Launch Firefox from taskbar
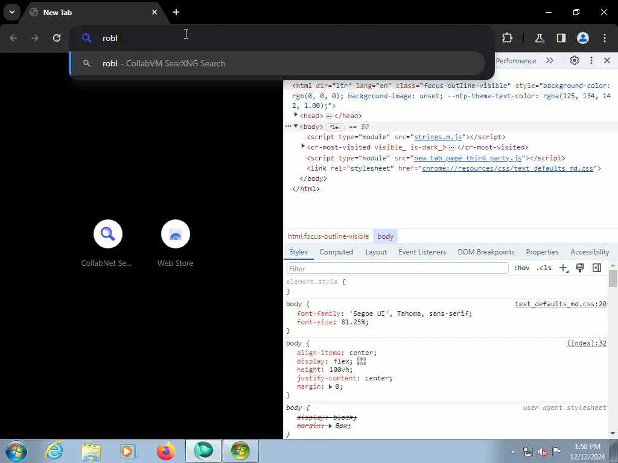The height and width of the screenshot is (463, 618). click(165, 451)
